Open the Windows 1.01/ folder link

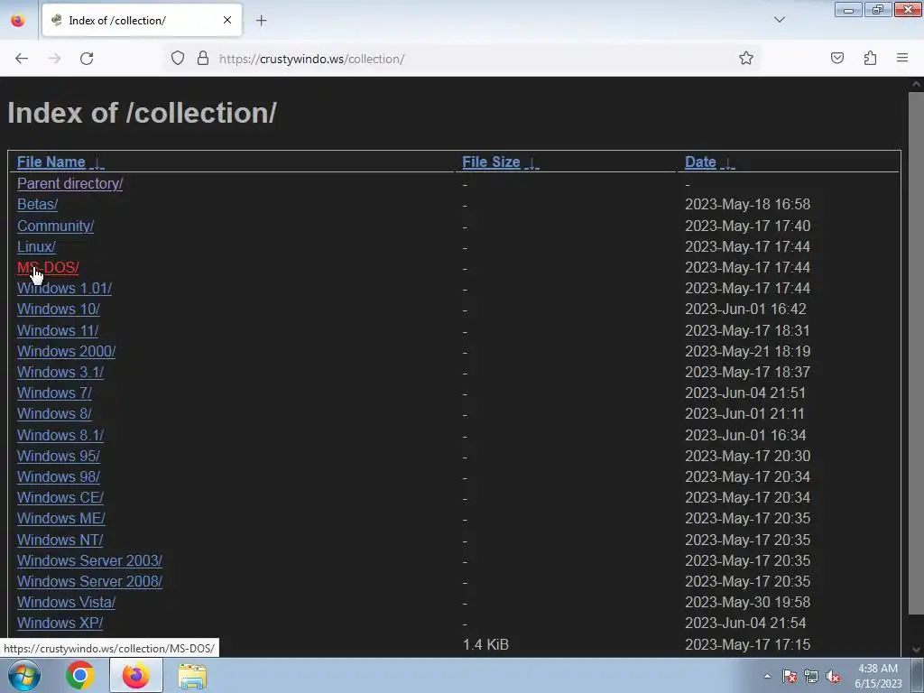[64, 288]
